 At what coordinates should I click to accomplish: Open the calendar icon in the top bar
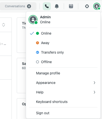coord(71,6)
